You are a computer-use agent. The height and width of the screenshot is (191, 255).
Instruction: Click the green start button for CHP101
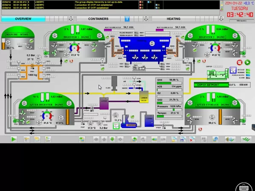pos(247,62)
